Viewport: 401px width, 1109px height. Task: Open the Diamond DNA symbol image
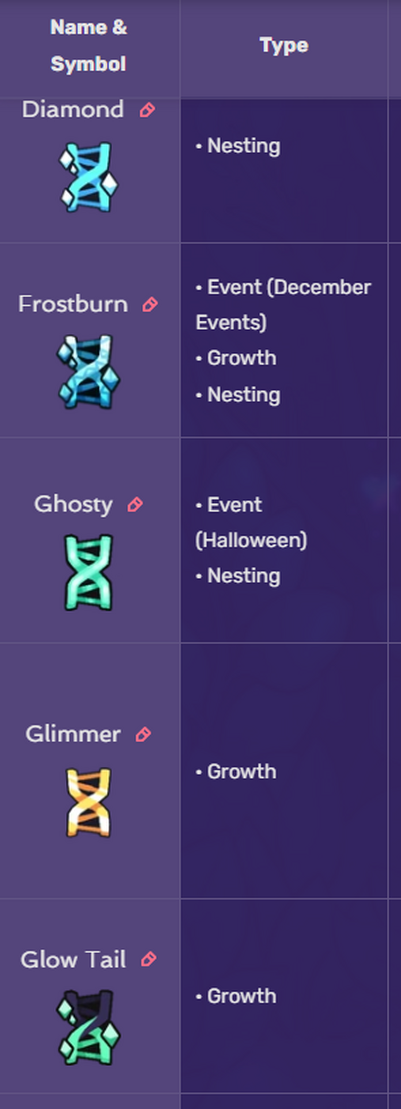[88, 177]
